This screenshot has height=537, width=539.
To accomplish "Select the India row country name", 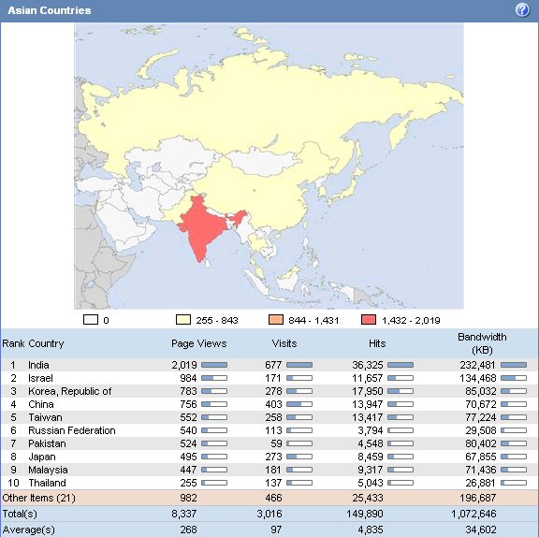I will pos(38,365).
